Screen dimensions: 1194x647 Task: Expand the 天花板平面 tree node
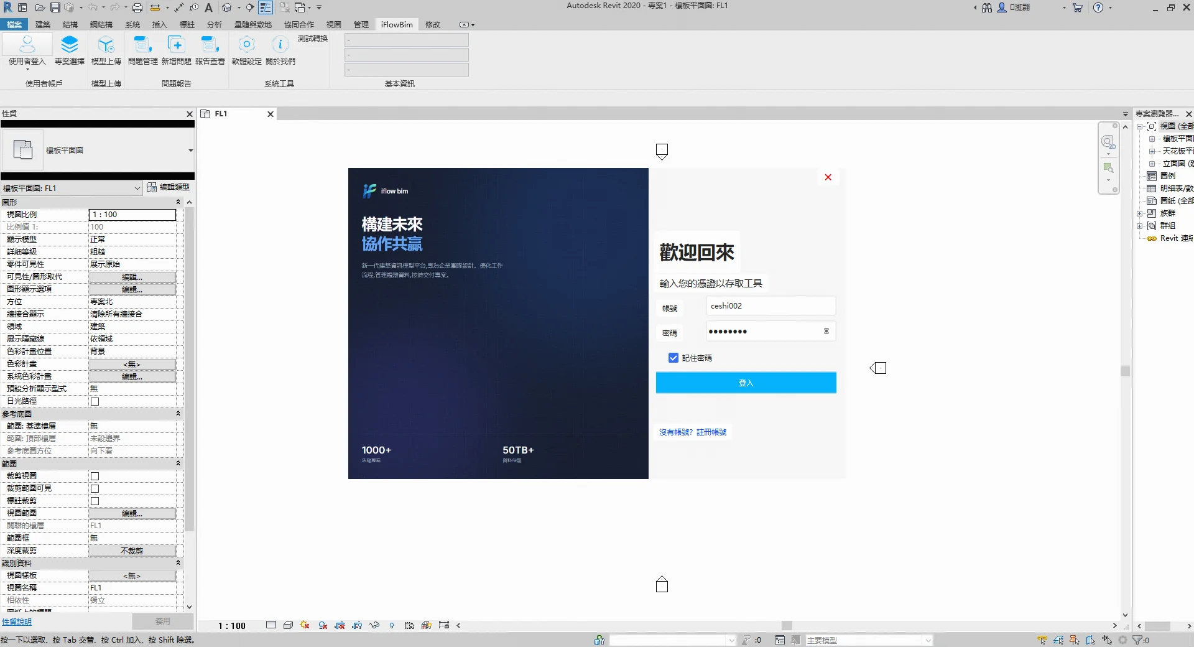coord(1152,151)
